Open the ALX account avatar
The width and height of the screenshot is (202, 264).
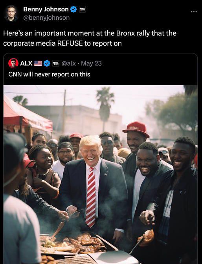click(x=13, y=63)
